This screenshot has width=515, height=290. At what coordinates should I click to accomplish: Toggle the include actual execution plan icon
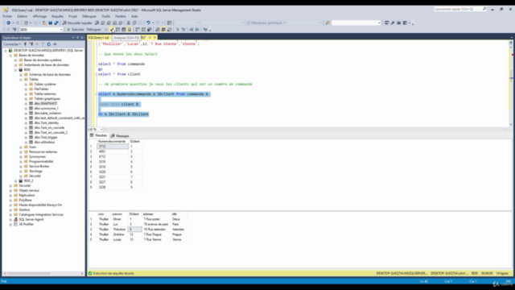138,30
